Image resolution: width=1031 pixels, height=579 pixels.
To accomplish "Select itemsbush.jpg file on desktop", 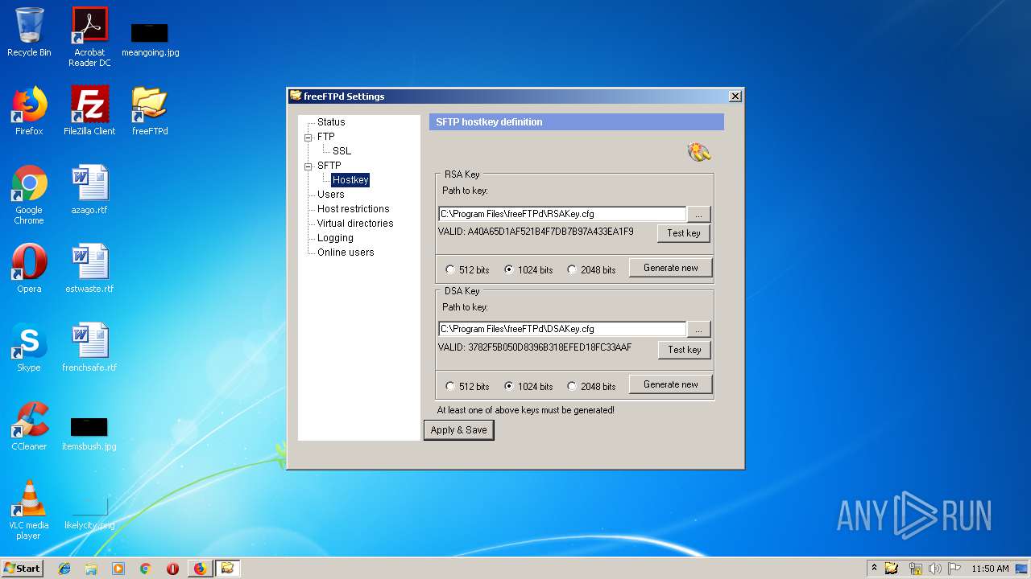I will 89,433.
